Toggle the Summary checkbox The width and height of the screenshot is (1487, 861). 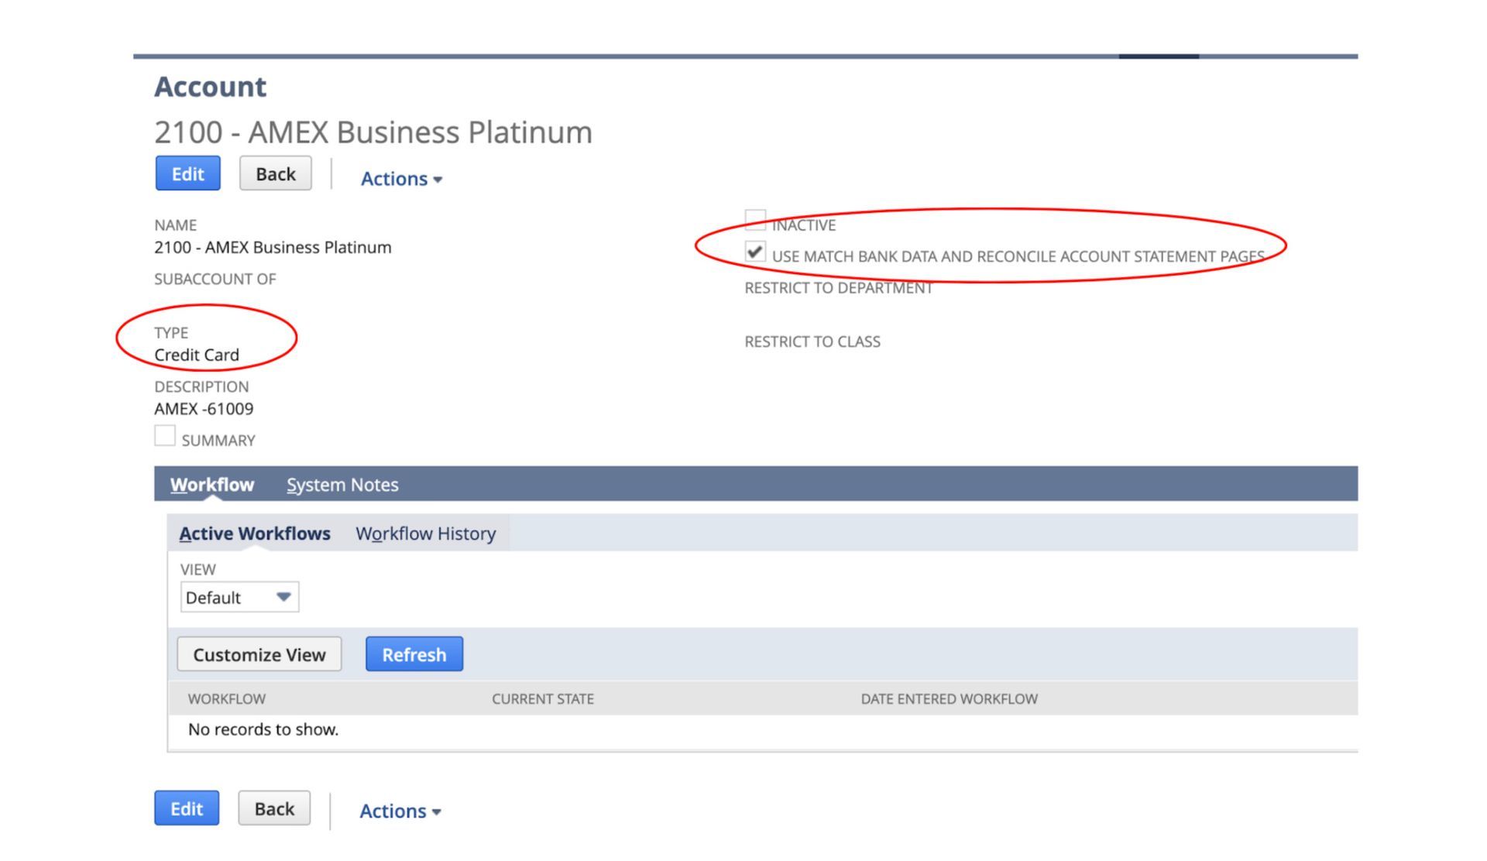(x=165, y=436)
